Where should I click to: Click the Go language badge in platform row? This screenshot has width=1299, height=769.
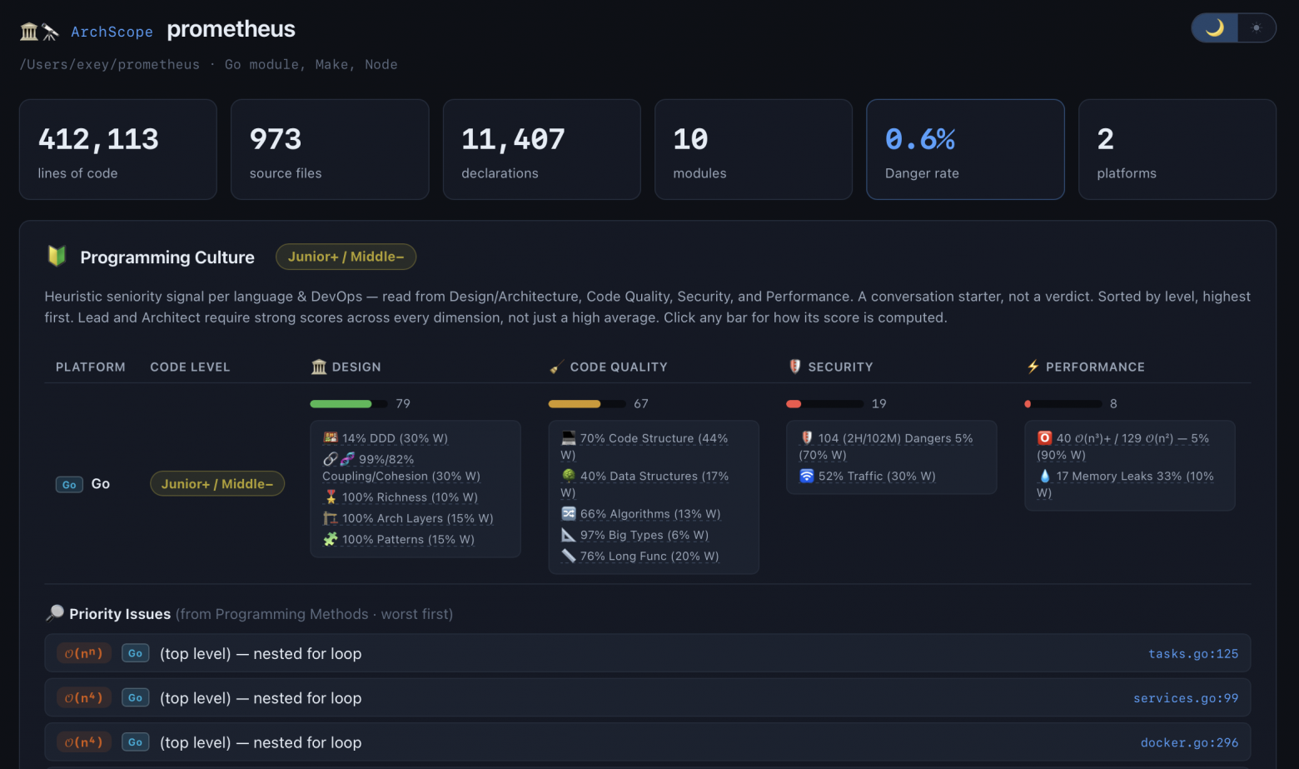(x=69, y=484)
